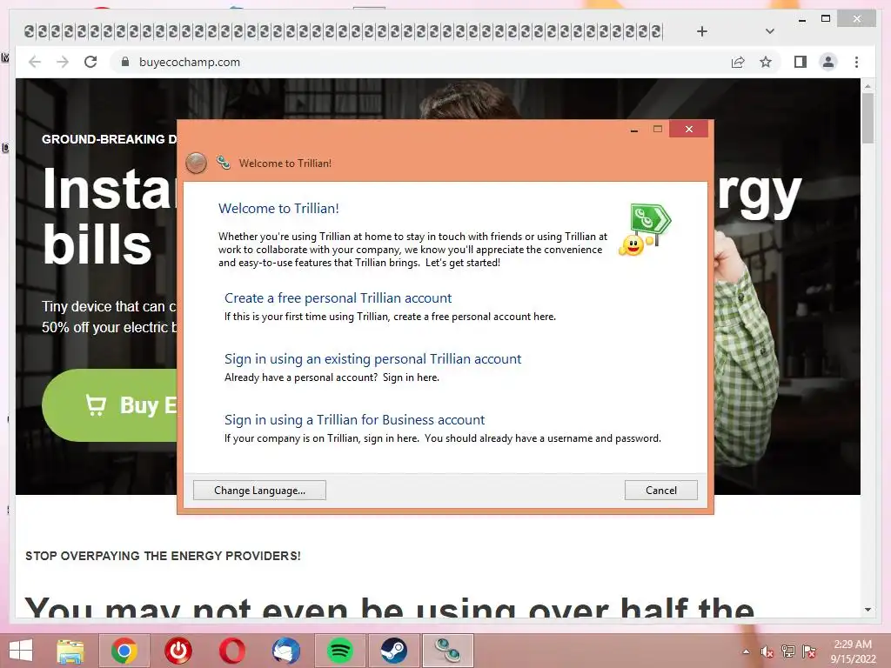Open Chrome three-dot menu

[856, 62]
